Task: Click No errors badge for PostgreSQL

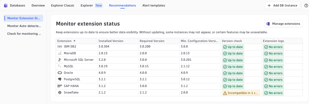Action: (273, 80)
